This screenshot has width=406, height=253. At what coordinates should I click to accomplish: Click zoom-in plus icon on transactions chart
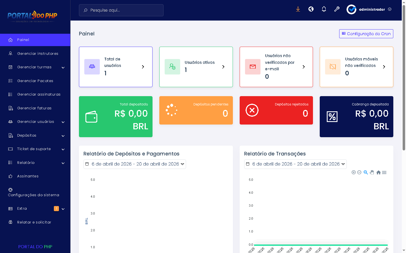coord(354,172)
